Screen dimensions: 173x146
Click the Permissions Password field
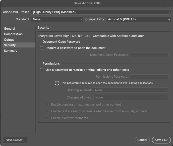click(x=149, y=77)
